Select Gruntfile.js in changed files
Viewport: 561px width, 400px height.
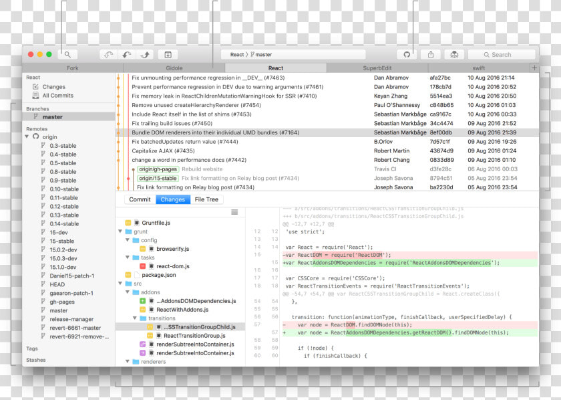(156, 223)
